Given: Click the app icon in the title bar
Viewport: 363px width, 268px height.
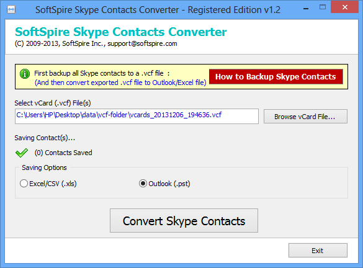Looking at the screenshot, I should pyautogui.click(x=11, y=10).
